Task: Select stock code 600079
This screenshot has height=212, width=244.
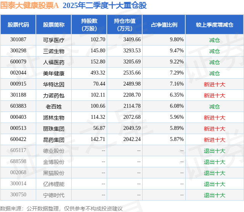Action: (18, 62)
